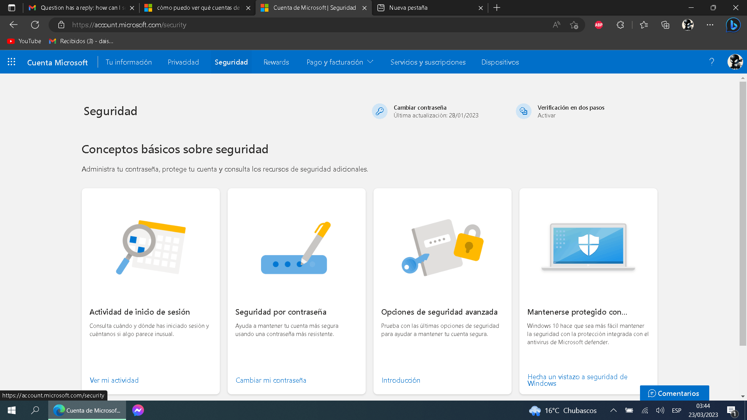Open the Microsoft apps launcher grid

pyautogui.click(x=11, y=62)
